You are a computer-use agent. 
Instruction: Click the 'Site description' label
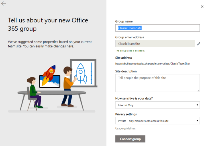(126, 71)
